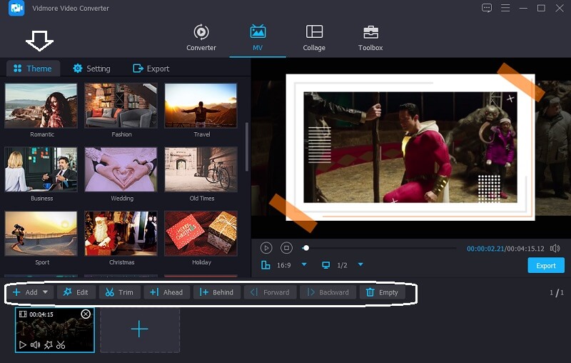Viewport: 571px width, 363px height.
Task: Click the Trim button in the toolbar
Action: click(x=118, y=292)
